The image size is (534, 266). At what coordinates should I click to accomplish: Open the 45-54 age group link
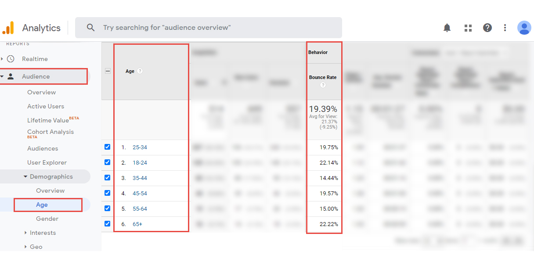coord(140,194)
